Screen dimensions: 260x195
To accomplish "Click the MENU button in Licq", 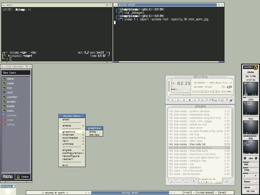I will coord(8,177).
